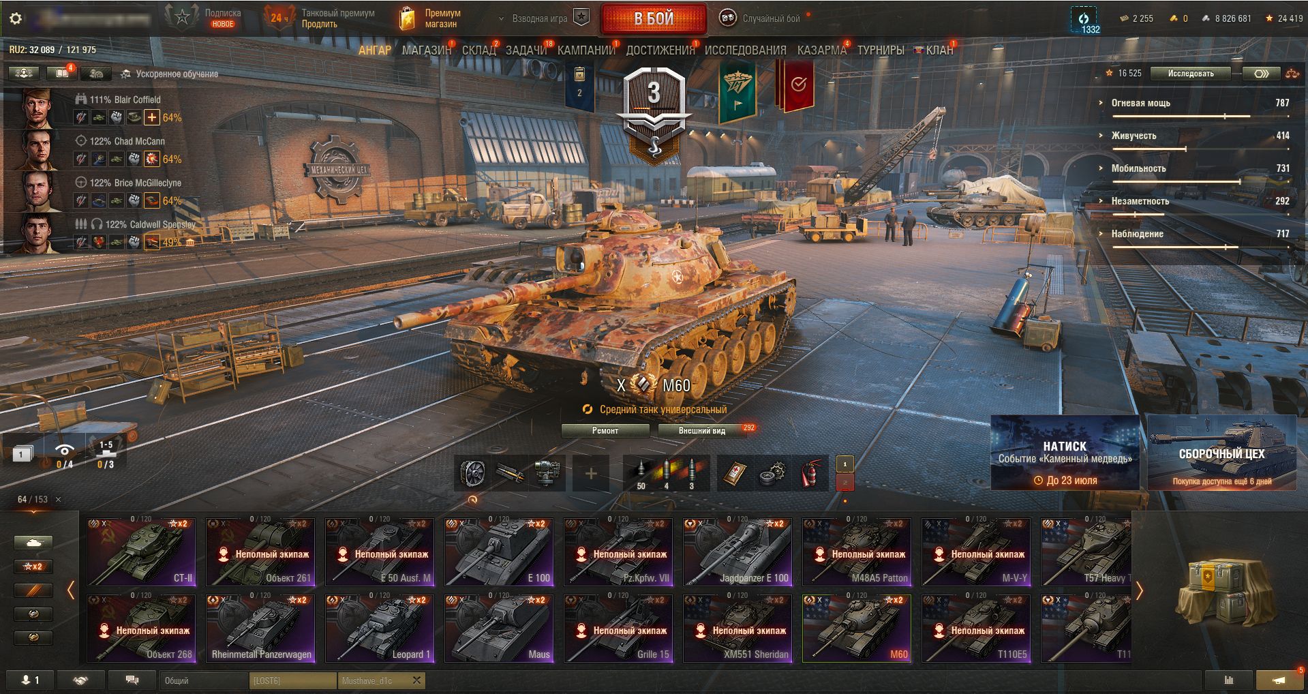Open the chat channels speech-bubble icon
Screen dimensions: 1308x694
pos(132,680)
